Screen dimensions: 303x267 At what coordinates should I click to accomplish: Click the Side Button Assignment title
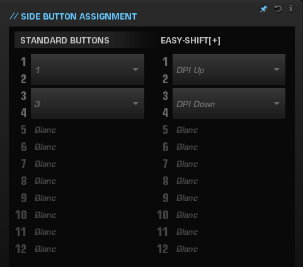coord(79,16)
